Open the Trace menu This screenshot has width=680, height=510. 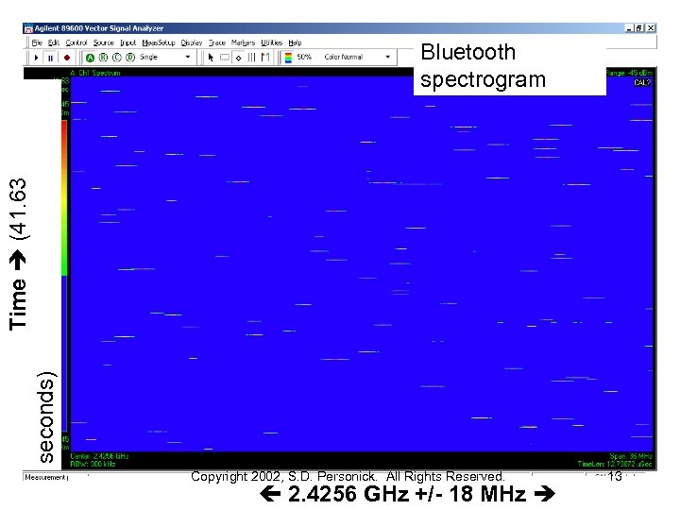[x=217, y=42]
